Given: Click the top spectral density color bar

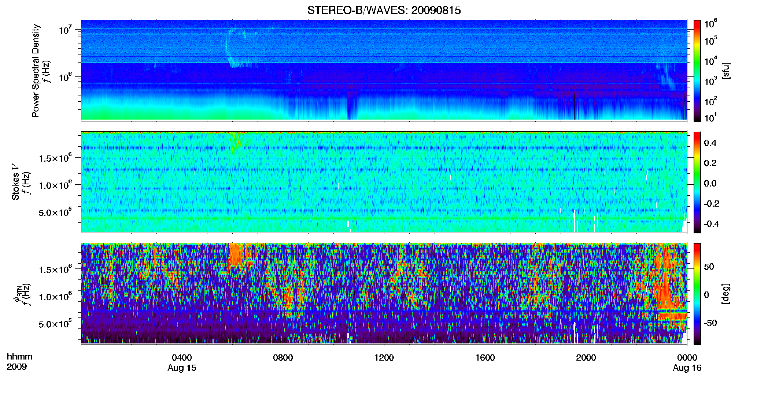Looking at the screenshot, I should coord(697,71).
